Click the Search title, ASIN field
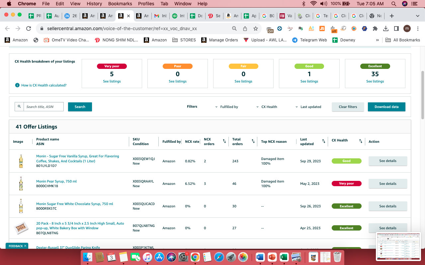This screenshot has width=425, height=265. pyautogui.click(x=43, y=107)
